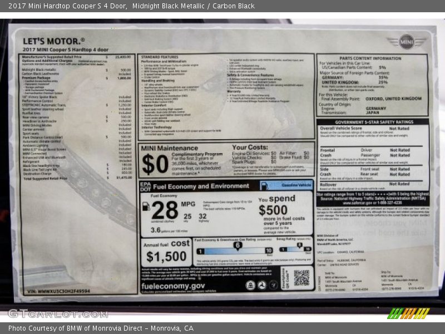Viewport: 445px width, 334px height.
Task: Click 'GOVERNMENT 5-STAR SAFETY RATINGS' header
Action: (374, 122)
